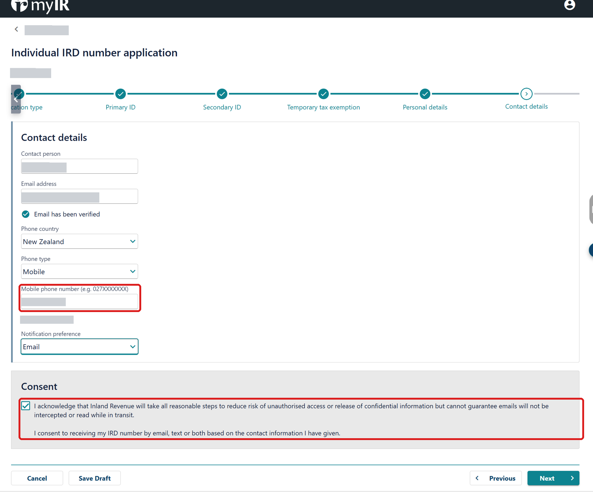Click the 'I consent to receiving my IRD number' text
The image size is (593, 492).
[x=187, y=433]
